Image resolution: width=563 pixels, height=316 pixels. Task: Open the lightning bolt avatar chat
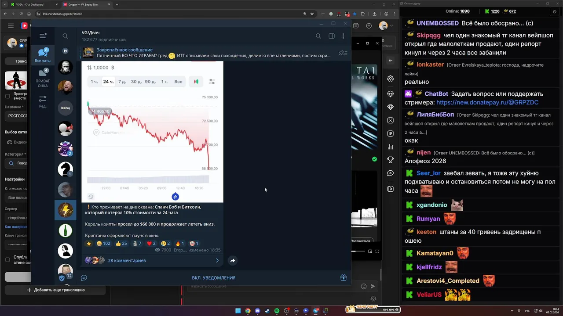coord(66,210)
